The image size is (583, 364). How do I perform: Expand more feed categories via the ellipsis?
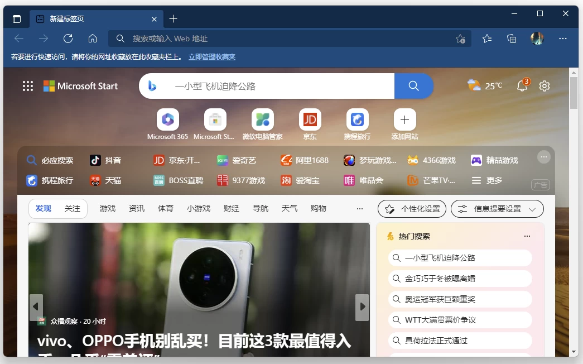(359, 208)
